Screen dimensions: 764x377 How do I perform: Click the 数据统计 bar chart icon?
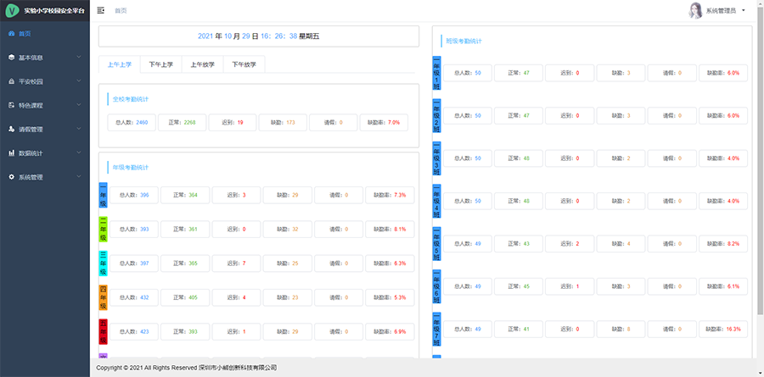[10, 153]
